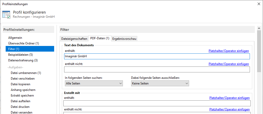Viewport: 263px width, 114px height.
Task: Insert placeholder for Erstellt mit enthält
Action: (x=229, y=98)
